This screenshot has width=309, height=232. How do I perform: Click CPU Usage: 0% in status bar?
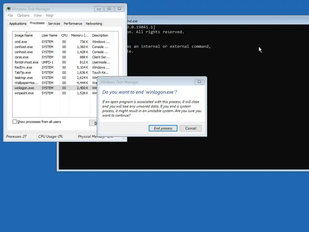[x=50, y=137]
